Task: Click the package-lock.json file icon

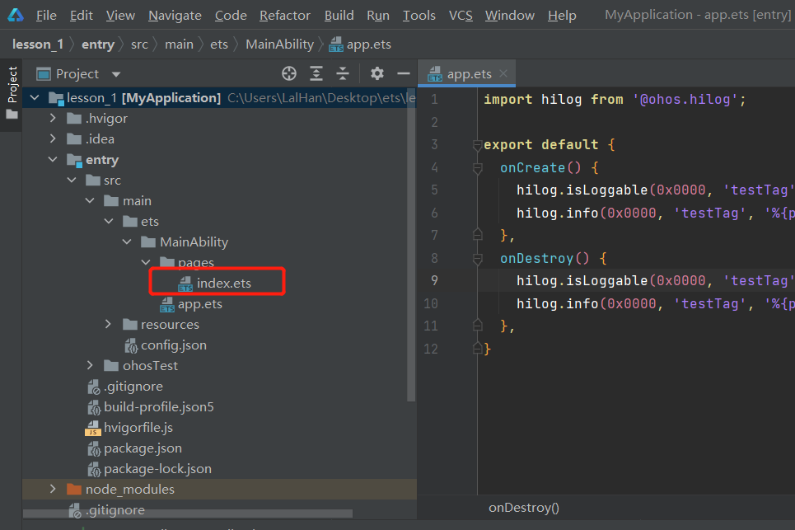Action: click(94, 469)
